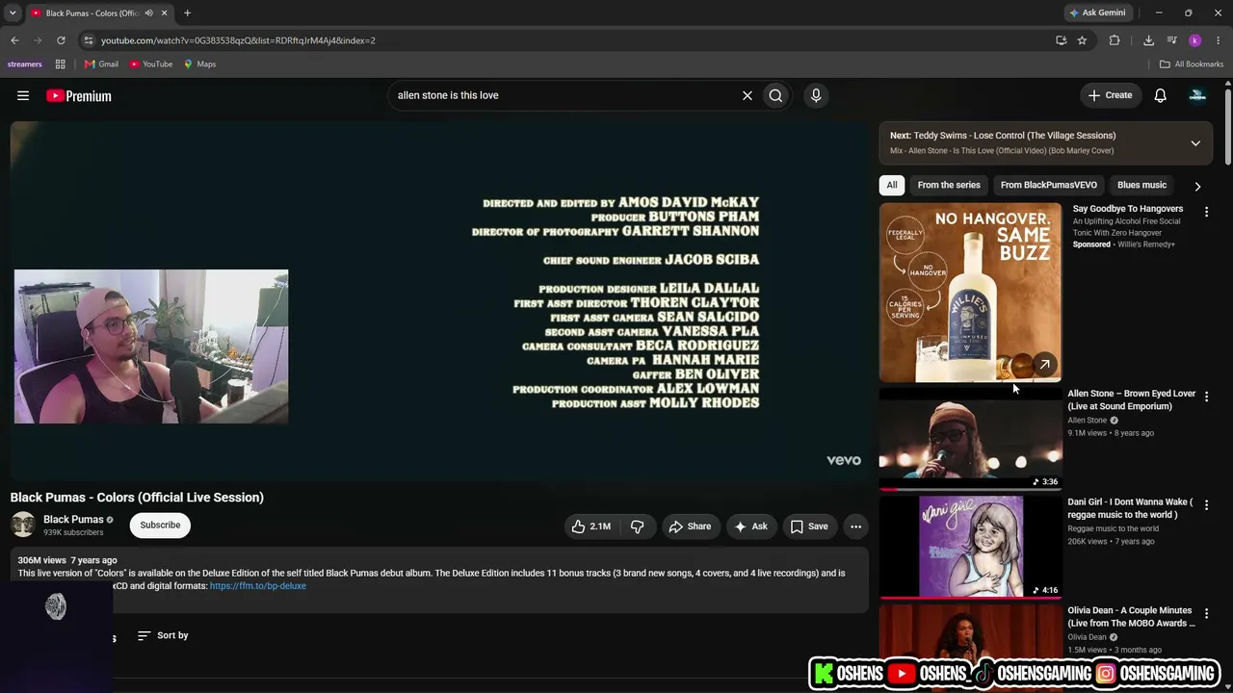Open the ffm.to/bp-deluxe link

(x=258, y=586)
